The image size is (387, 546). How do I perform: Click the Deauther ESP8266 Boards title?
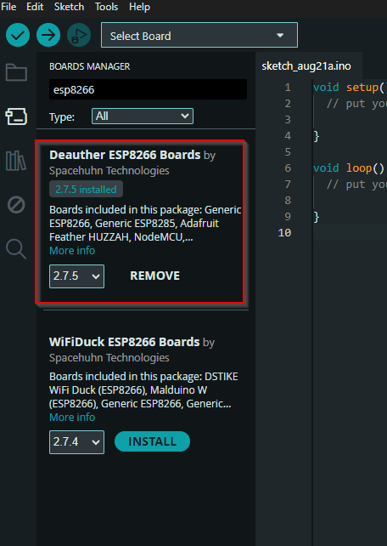click(x=125, y=155)
